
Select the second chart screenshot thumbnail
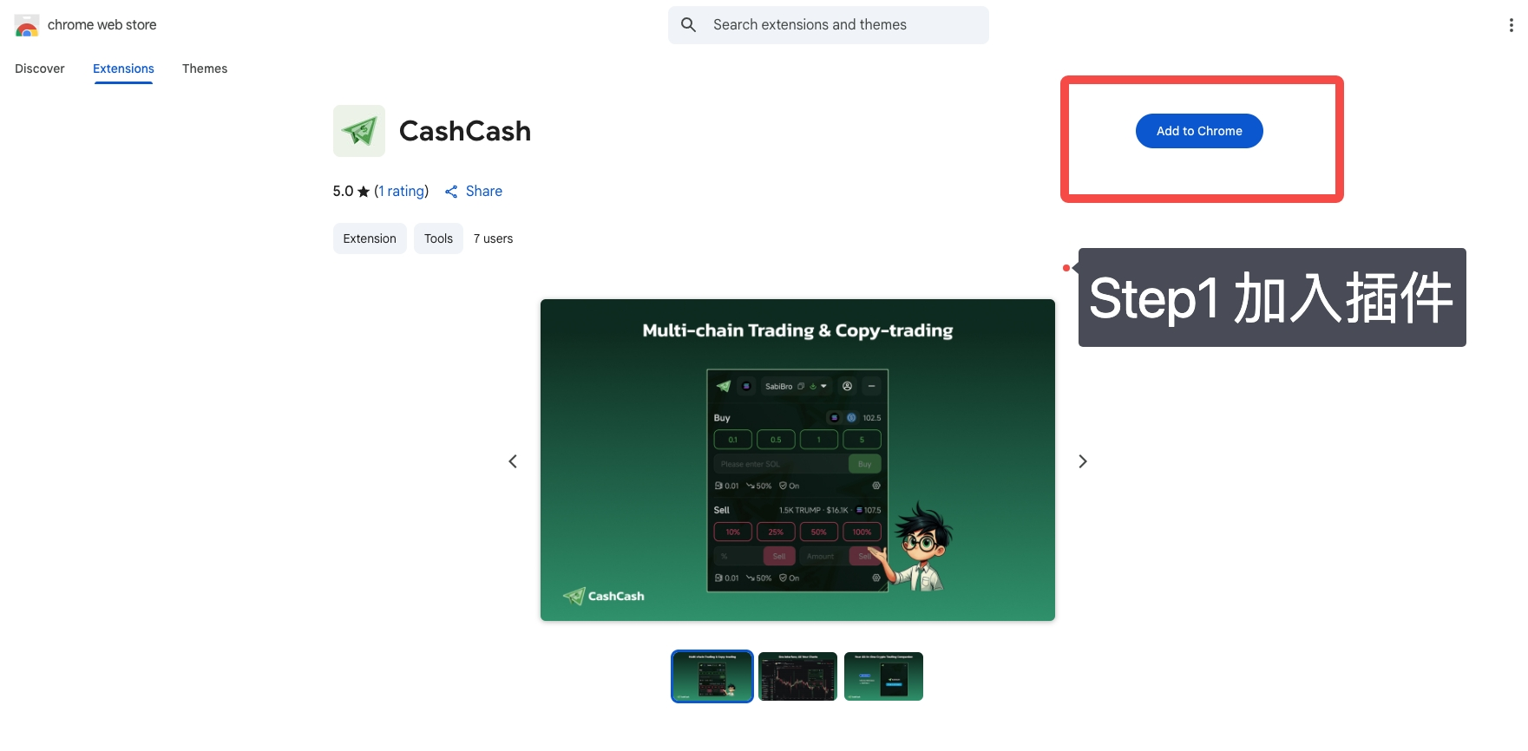pos(797,676)
